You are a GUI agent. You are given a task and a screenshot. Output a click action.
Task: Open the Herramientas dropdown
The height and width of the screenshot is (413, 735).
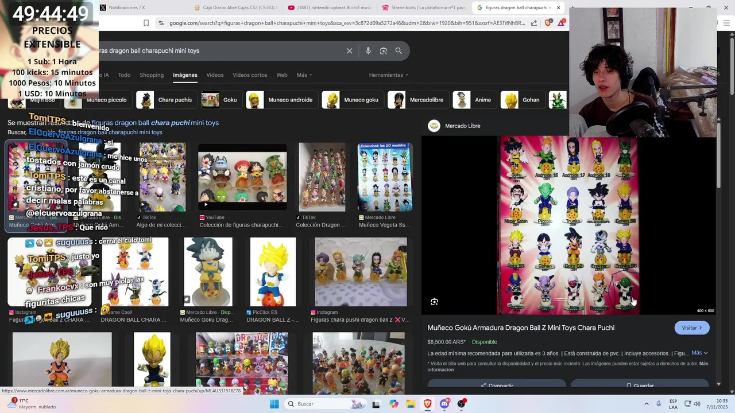point(389,75)
